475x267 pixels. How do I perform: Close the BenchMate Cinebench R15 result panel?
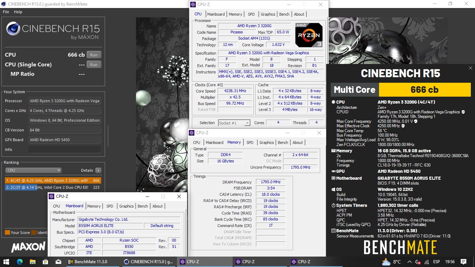470,68
